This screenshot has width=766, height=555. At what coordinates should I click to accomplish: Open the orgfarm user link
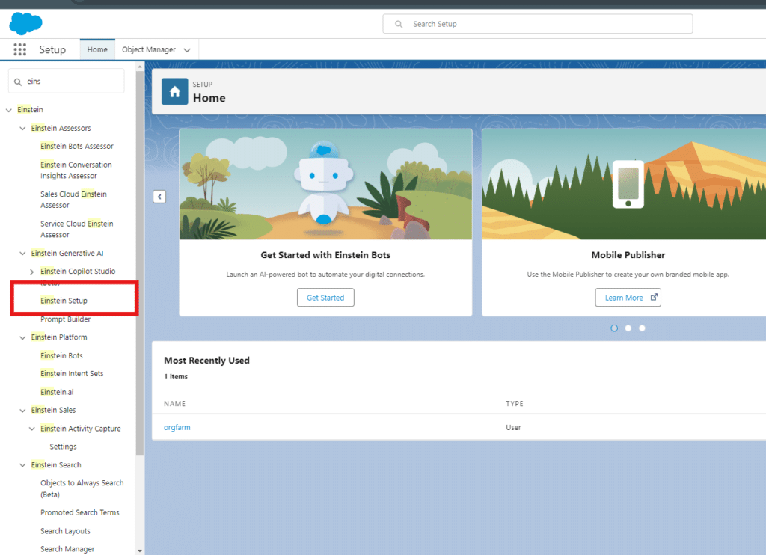coord(177,427)
